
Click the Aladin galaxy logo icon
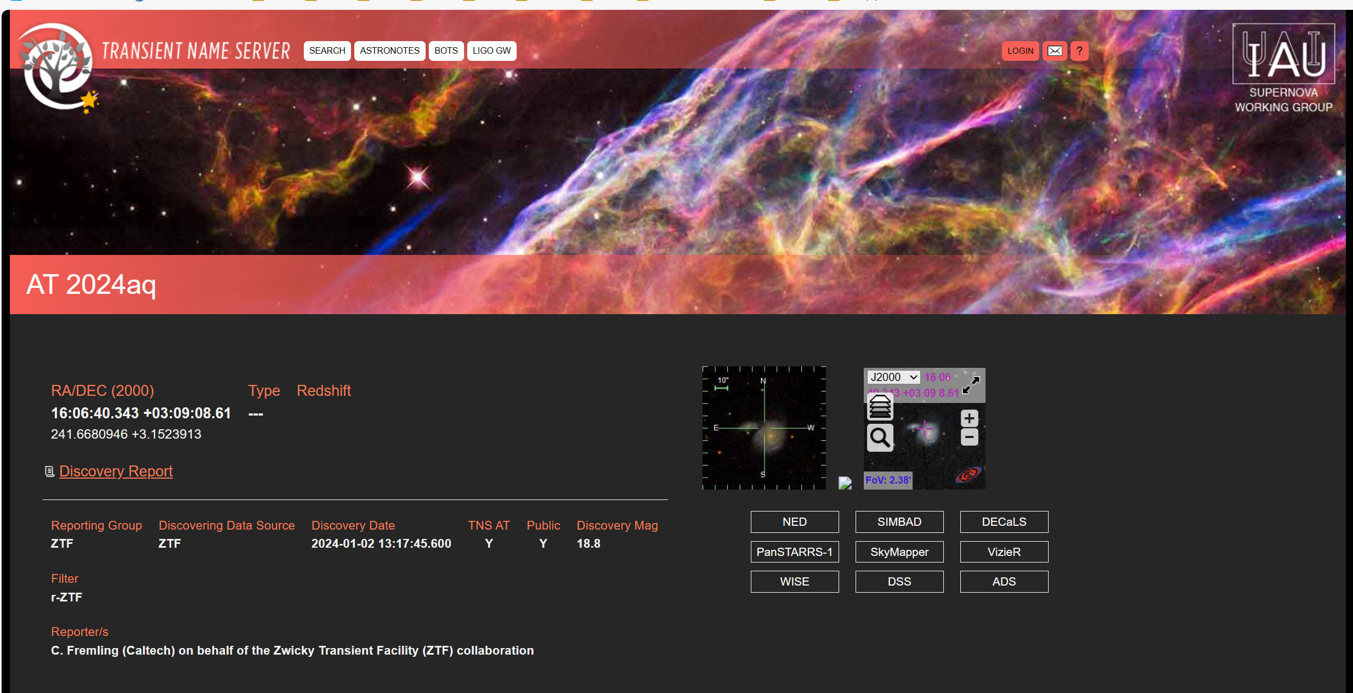(968, 474)
